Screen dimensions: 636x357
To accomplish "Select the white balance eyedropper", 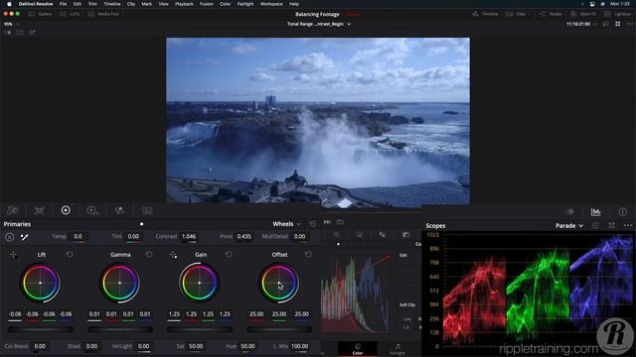I will [24, 237].
